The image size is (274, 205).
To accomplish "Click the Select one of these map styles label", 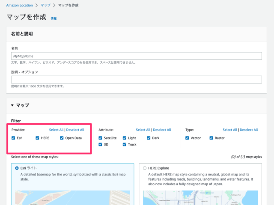I will tap(35, 157).
